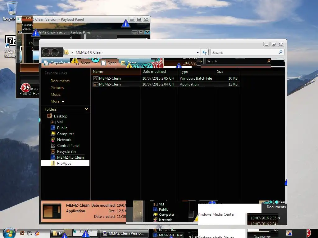Screen dimensions: 318x238
Task: Click the Switch between windows quick launch icon
Action: [x=30, y=233]
